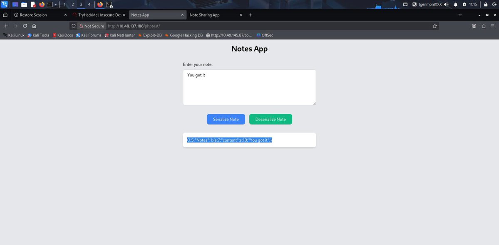Click the Serialize Note button
The width and height of the screenshot is (499, 245).
tap(226, 119)
